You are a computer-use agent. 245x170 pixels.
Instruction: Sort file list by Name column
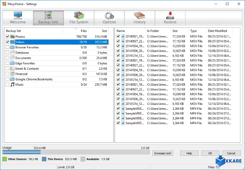(x=121, y=31)
